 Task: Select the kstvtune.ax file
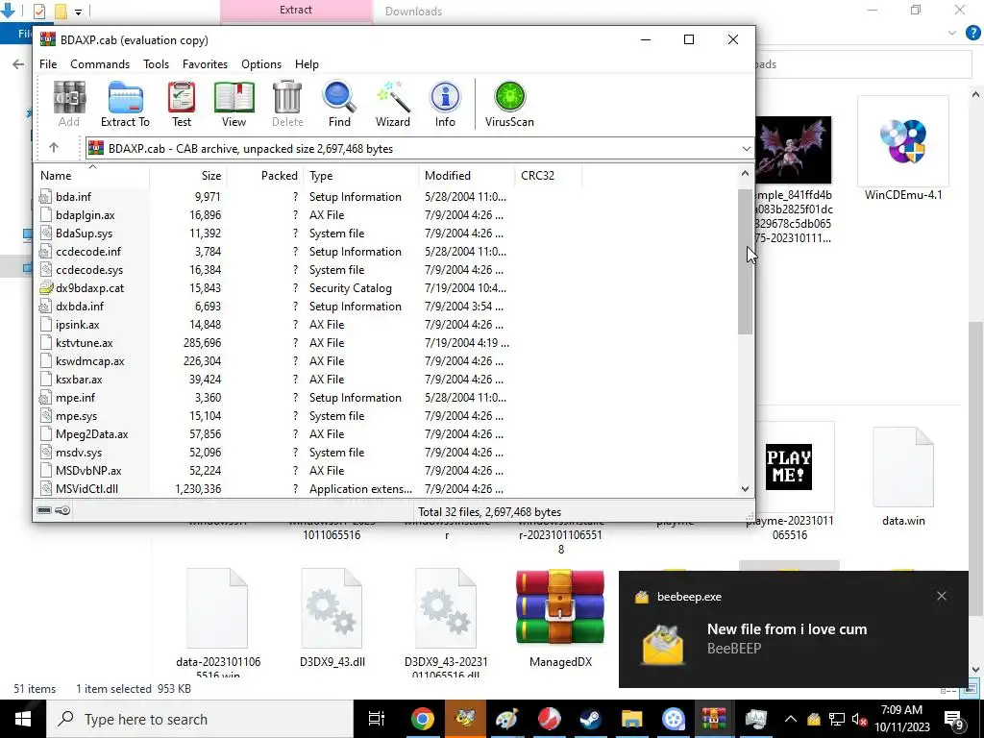click(85, 343)
